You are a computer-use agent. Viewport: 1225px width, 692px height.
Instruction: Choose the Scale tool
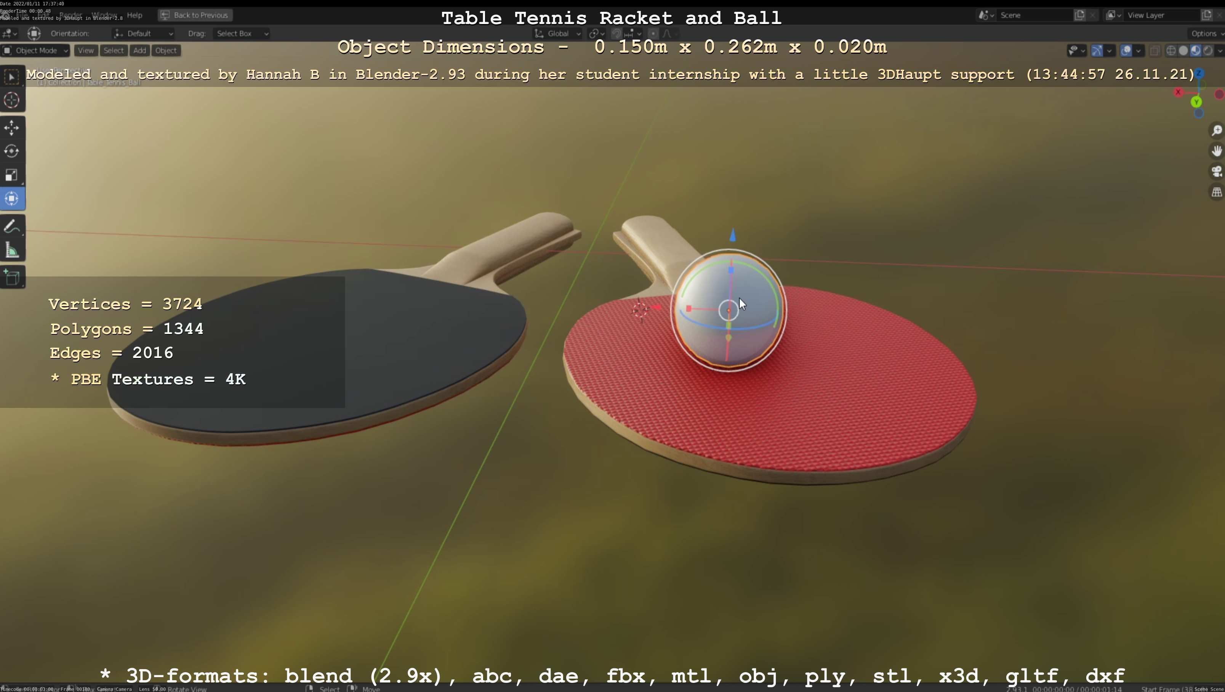coord(12,175)
